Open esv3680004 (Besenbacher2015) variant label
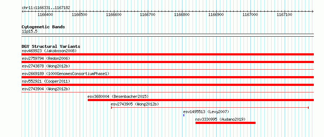Viewport: 324px width, 137px height. click(x=118, y=96)
